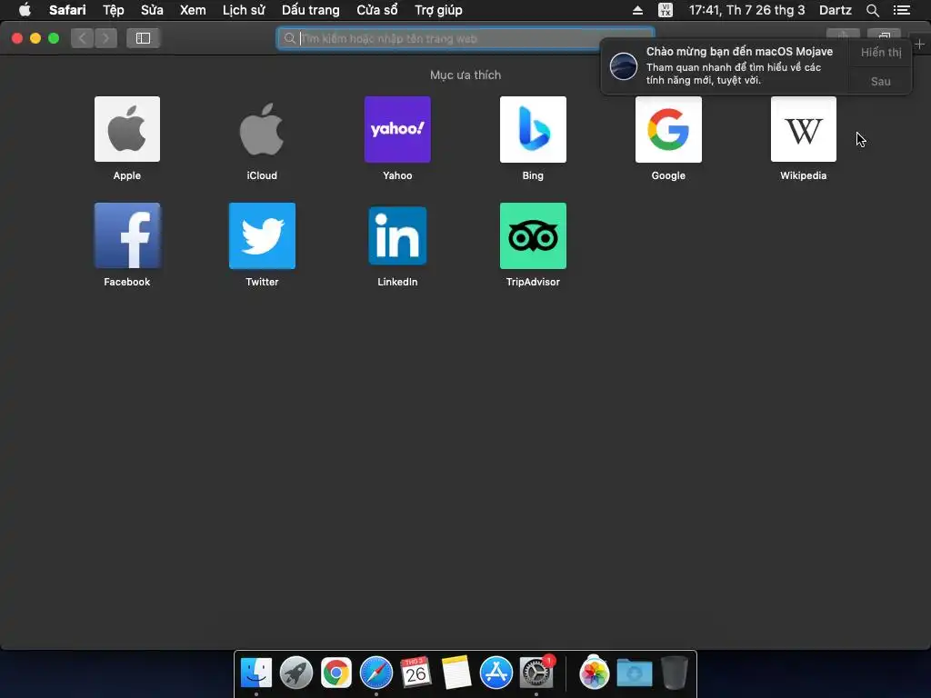Click the macOS Mojave welcome notification text
Viewport: 931px width, 698px height.
pos(739,65)
